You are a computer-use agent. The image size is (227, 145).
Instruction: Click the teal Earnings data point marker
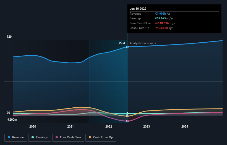tap(127, 113)
